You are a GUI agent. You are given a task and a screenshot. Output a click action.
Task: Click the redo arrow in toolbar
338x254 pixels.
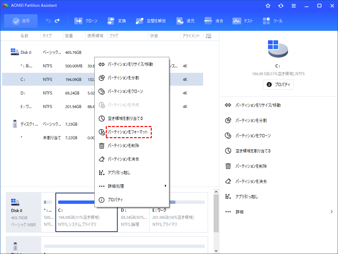pyautogui.click(x=57, y=21)
